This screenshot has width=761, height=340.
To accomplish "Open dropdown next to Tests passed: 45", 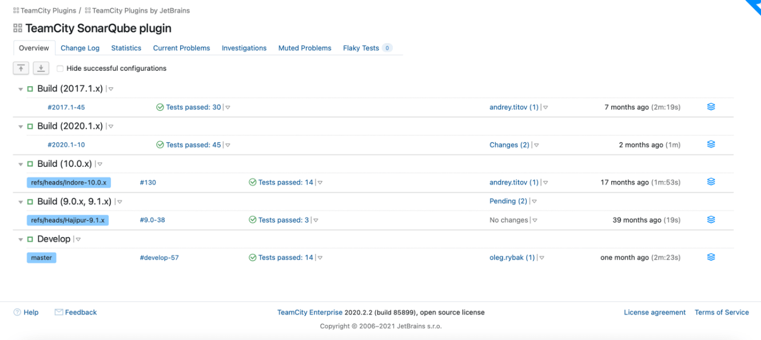I will click(228, 145).
